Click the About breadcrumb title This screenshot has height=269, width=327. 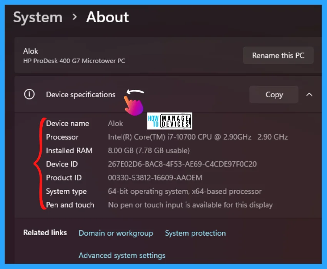point(108,17)
